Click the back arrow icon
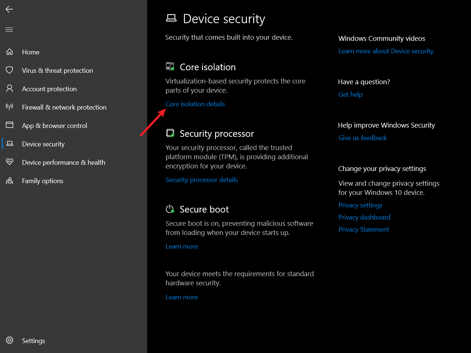471x353 pixels. (9, 9)
